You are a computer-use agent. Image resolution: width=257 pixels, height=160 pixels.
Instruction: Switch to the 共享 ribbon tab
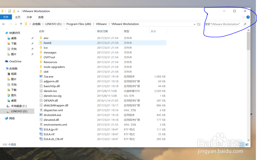(x=29, y=17)
